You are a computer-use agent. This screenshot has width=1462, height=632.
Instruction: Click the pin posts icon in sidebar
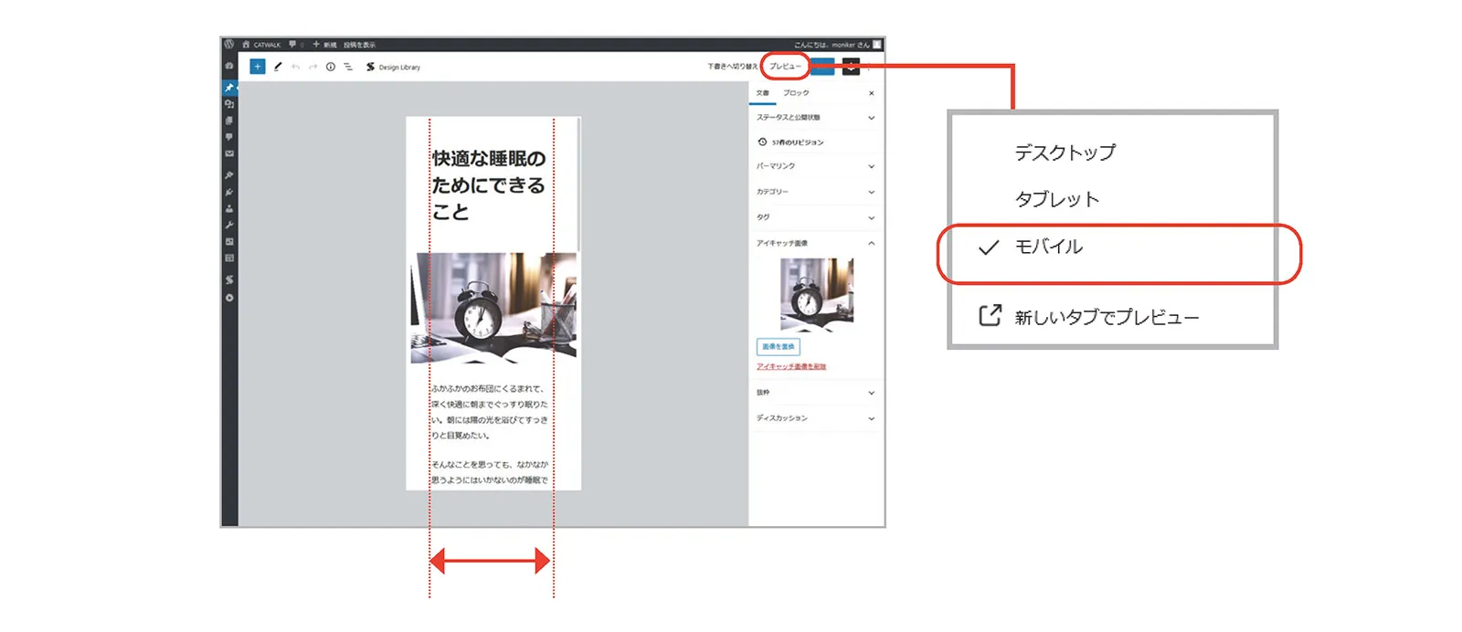point(229,88)
